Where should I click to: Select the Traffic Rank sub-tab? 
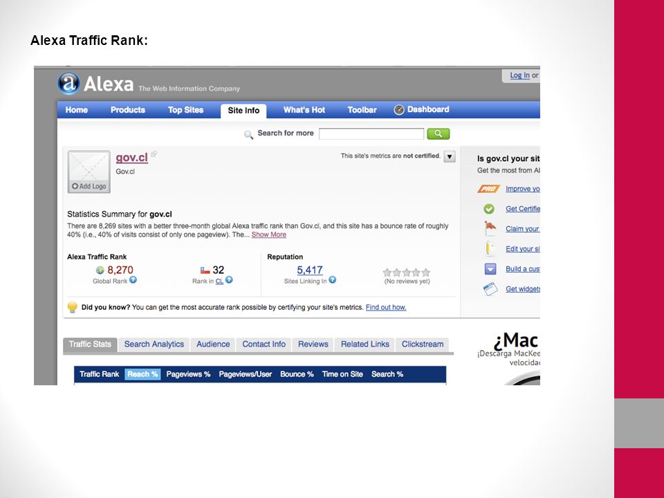[x=99, y=374]
